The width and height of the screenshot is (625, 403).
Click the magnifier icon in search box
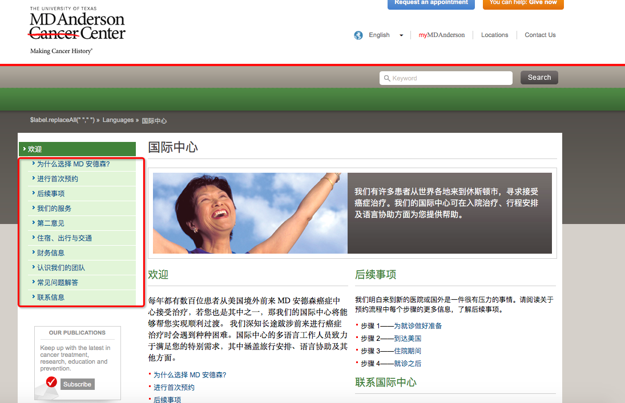tap(386, 79)
